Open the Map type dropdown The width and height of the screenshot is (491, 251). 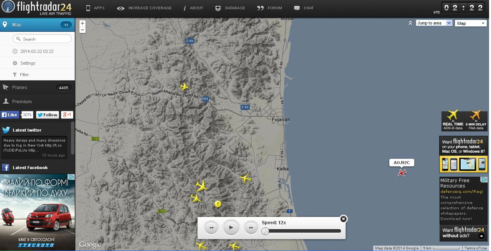coord(471,23)
